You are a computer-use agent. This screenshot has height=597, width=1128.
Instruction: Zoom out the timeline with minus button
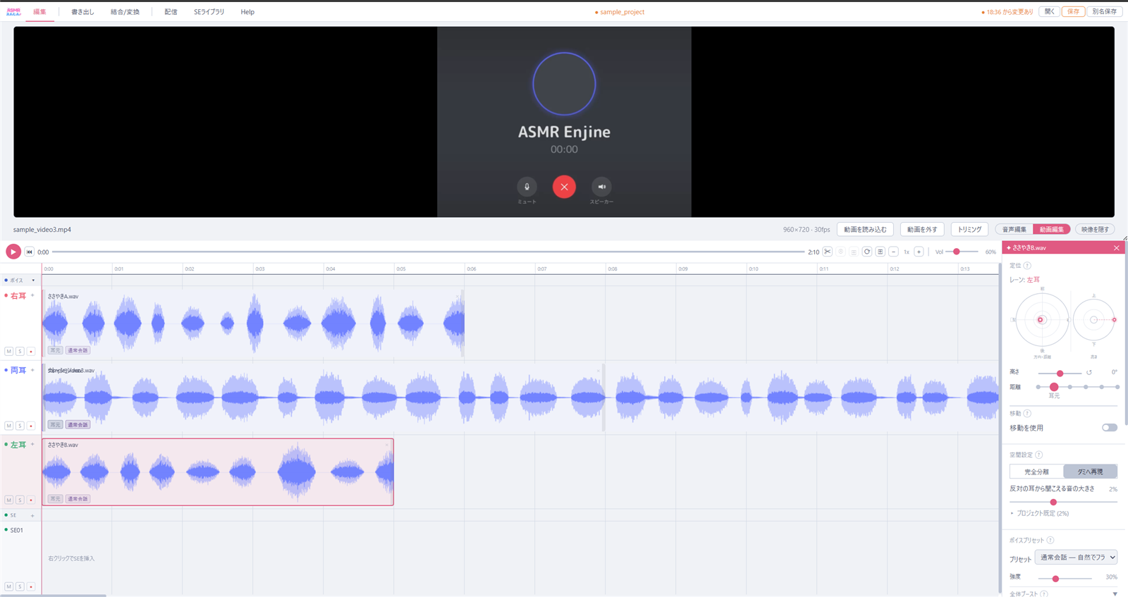[x=893, y=252]
